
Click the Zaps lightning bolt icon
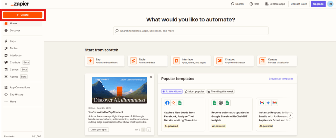tap(6, 41)
